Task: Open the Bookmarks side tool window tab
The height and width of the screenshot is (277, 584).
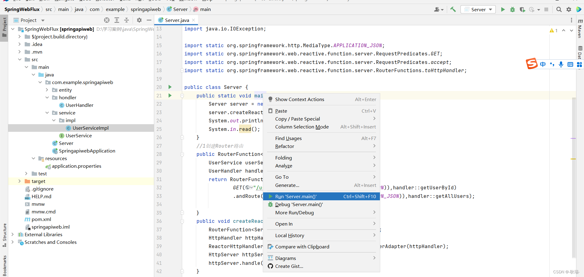Action: click(x=4, y=265)
